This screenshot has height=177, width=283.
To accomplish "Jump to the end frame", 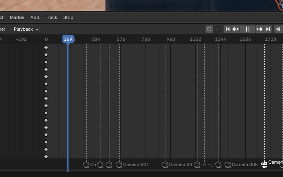I will (x=268, y=29).
